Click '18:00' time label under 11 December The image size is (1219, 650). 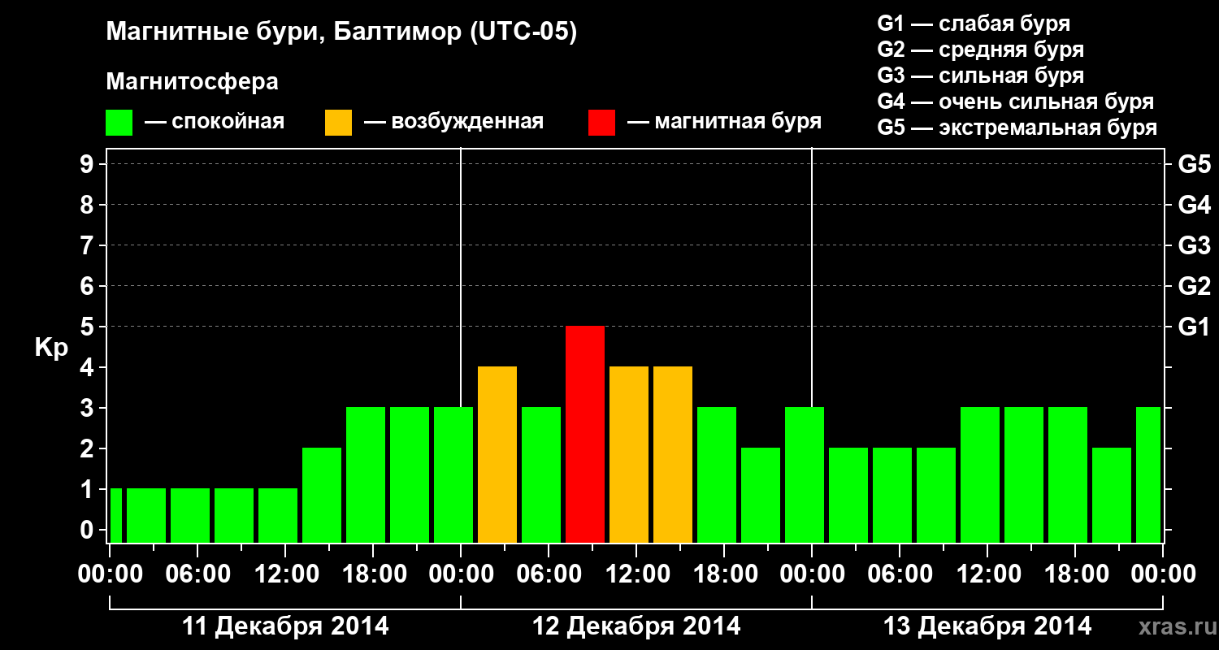point(373,574)
